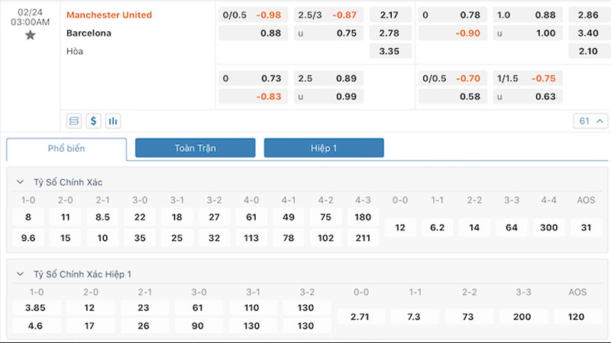
Task: Select over 2.5/3 odds -0.87
Action: 328,15
